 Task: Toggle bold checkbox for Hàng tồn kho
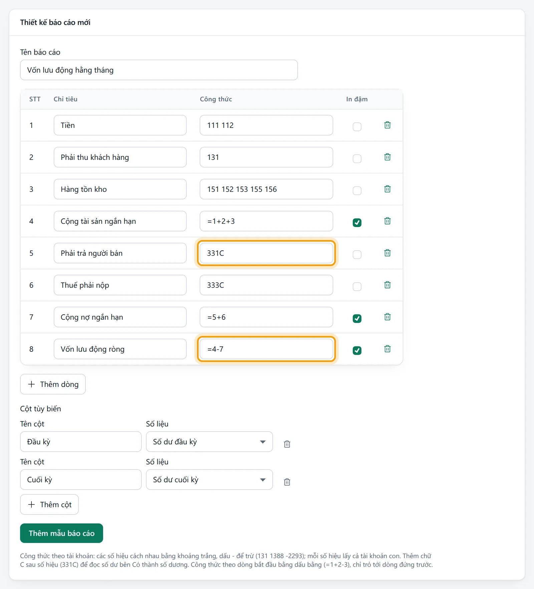[357, 191]
